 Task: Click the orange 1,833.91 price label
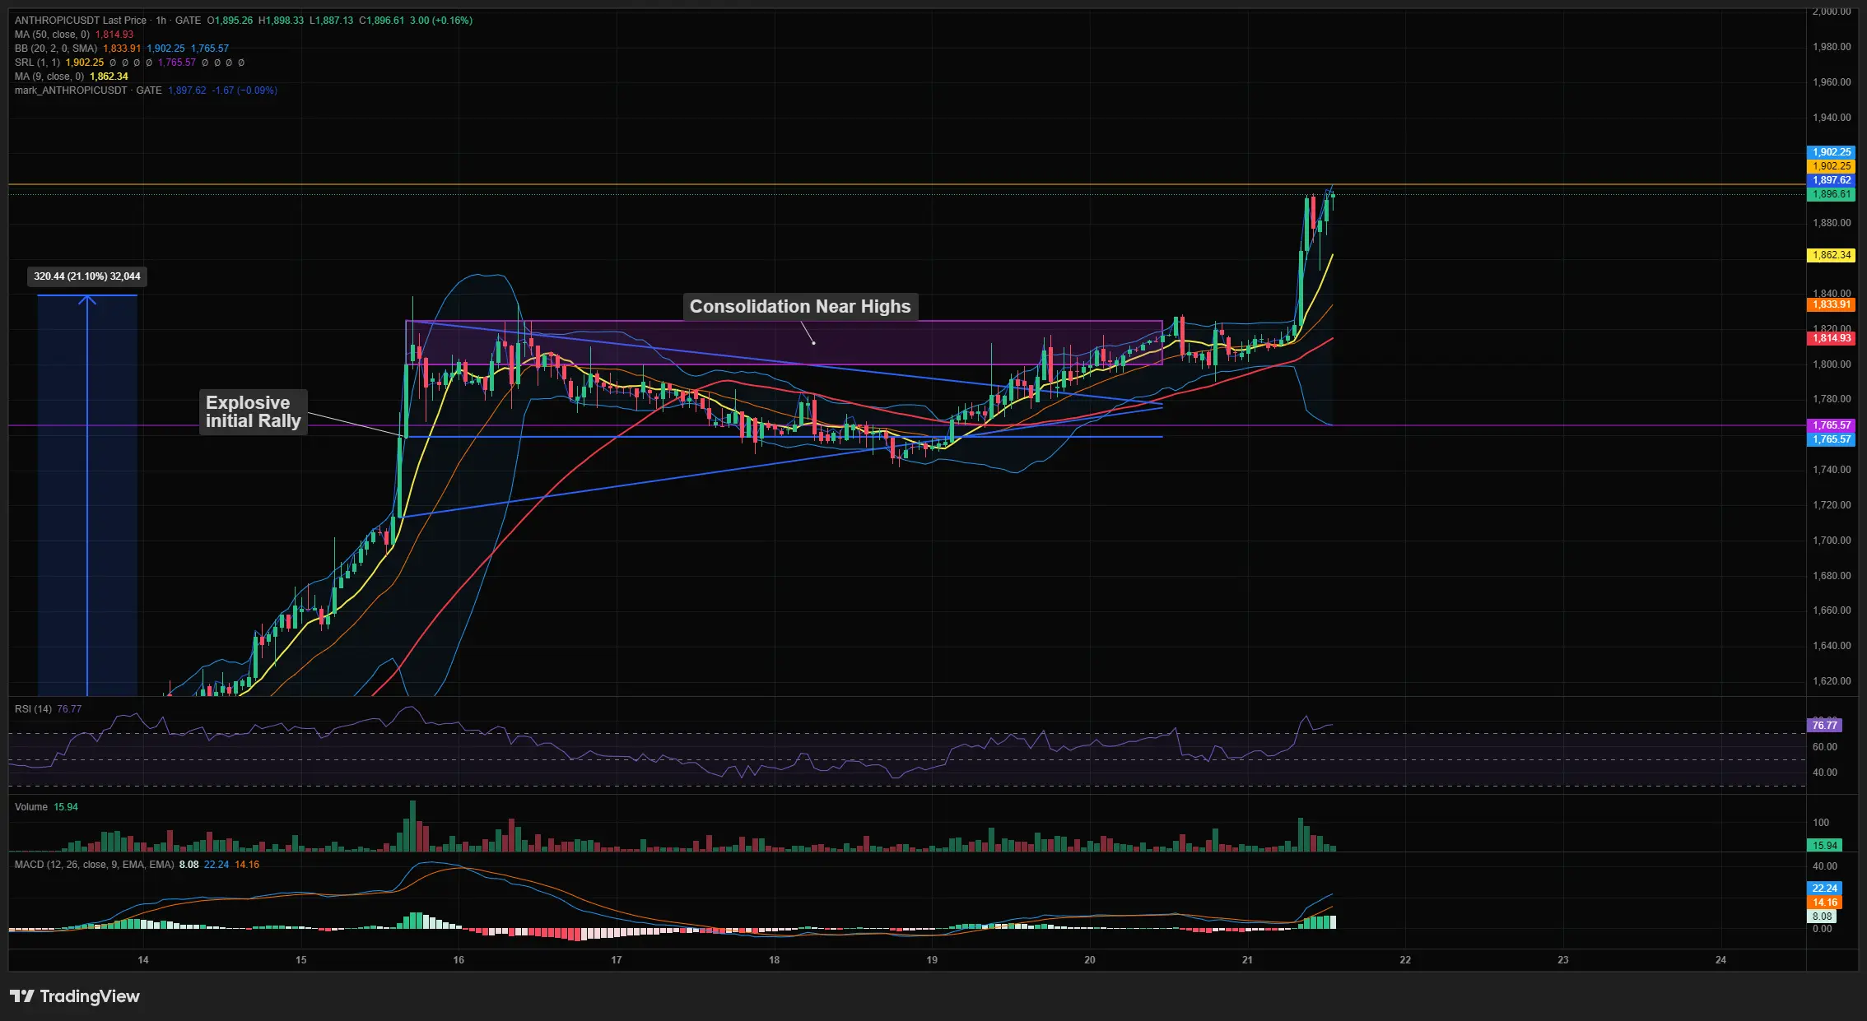click(x=1831, y=304)
